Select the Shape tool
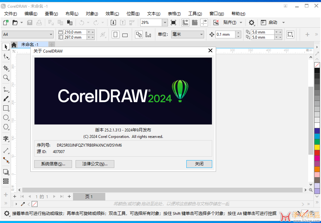 pyautogui.click(x=6, y=57)
